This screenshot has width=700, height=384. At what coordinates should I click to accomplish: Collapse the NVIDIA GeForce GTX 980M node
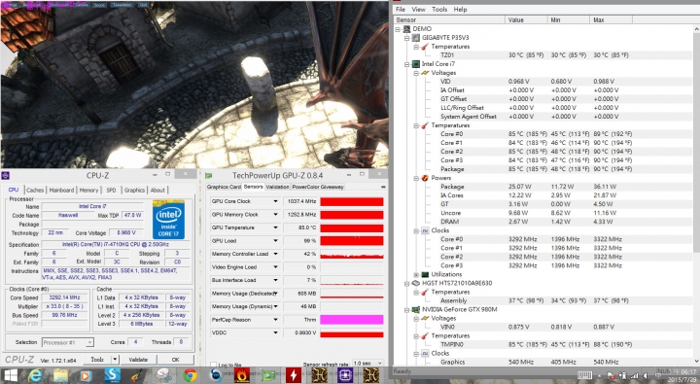tap(406, 310)
